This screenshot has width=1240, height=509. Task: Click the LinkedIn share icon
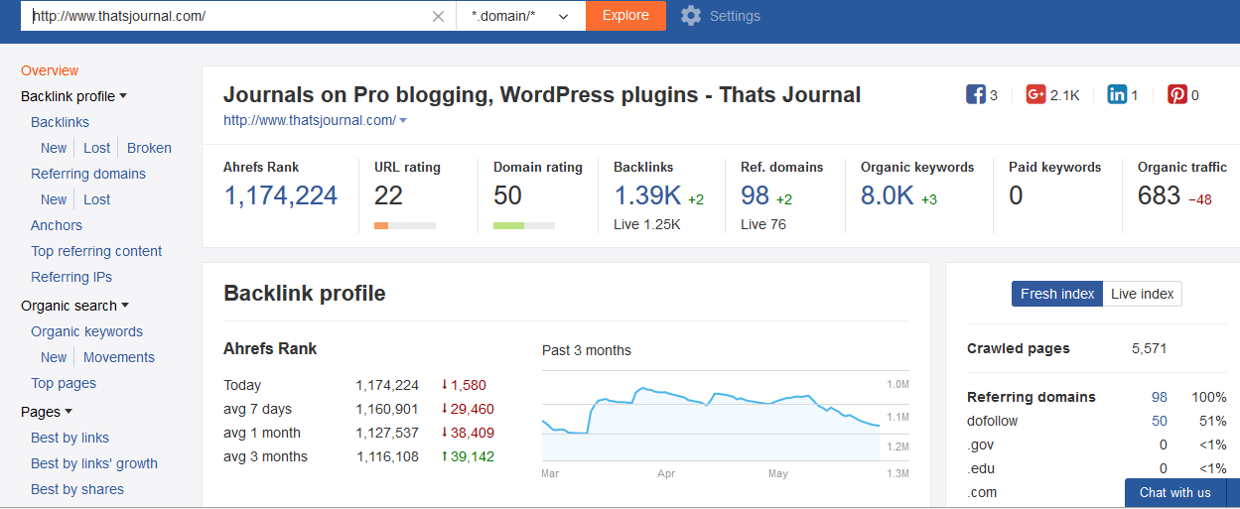coord(1117,95)
